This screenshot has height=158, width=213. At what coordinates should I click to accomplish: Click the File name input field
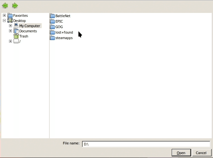click(146, 144)
